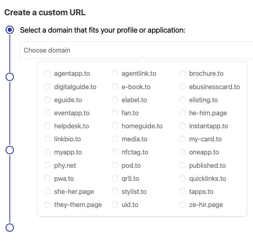Select he-him.page domain option
The image size is (253, 245).
pyautogui.click(x=183, y=113)
